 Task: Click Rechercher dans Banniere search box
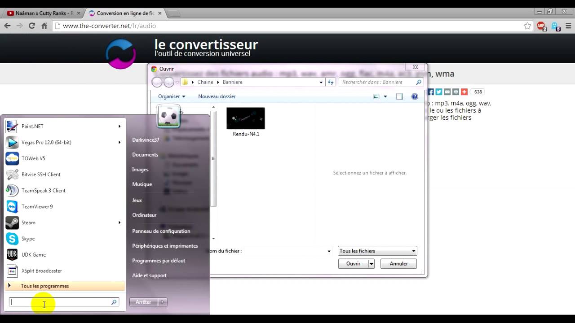click(382, 82)
